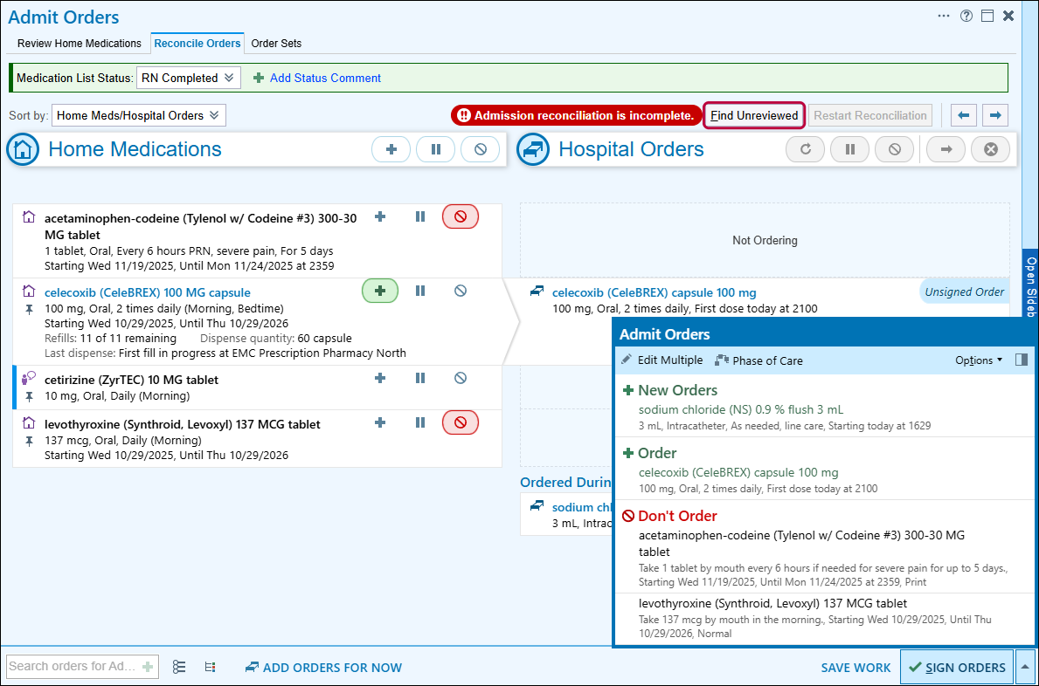The image size is (1039, 686).
Task: Hold levothyroxine with pause icon
Action: point(420,422)
